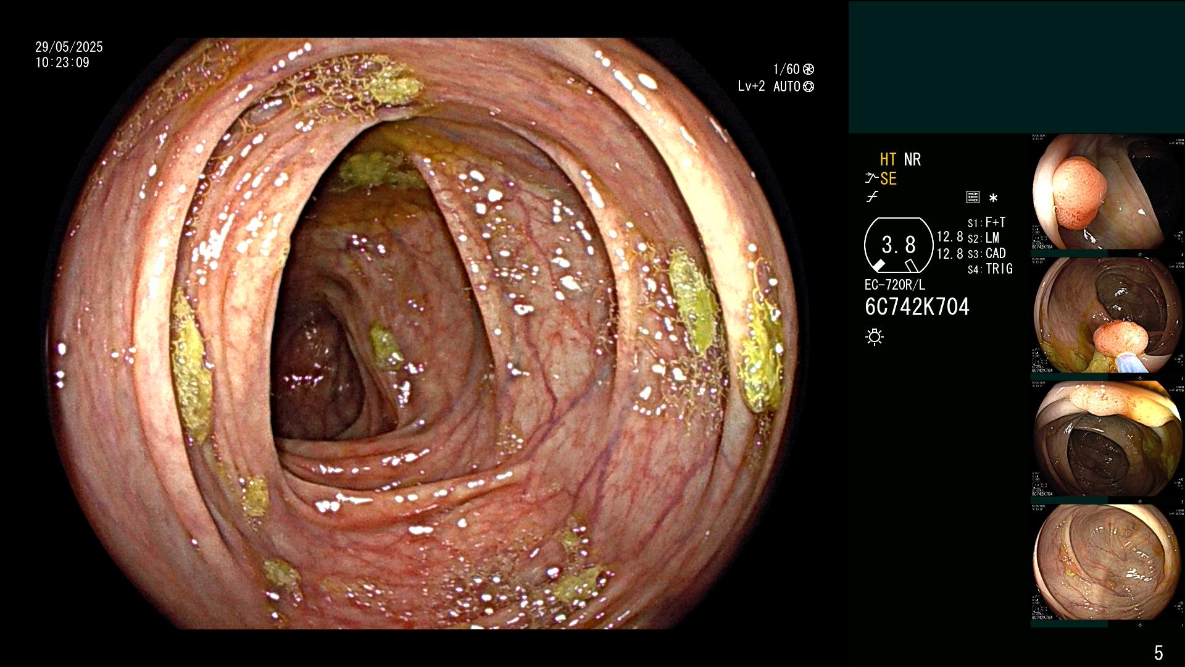Select the serial number 6C742K704
1185x667 pixels.
coord(917,306)
